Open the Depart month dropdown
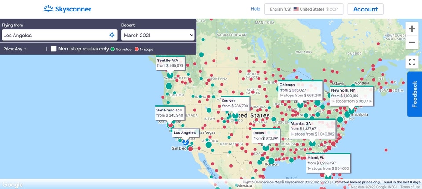The image size is (422, 189). [158, 35]
